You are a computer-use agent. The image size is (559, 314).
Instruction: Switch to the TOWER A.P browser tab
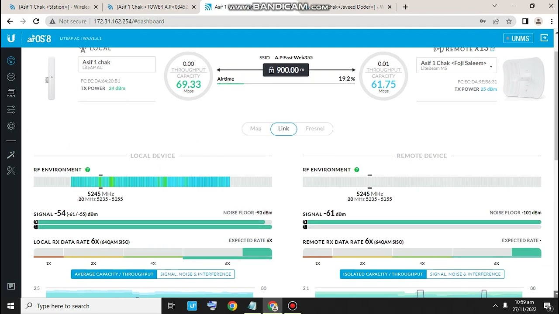click(x=152, y=7)
